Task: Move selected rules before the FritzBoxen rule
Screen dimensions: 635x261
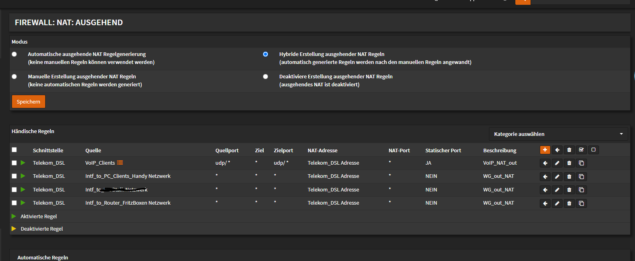Action: tap(545, 203)
